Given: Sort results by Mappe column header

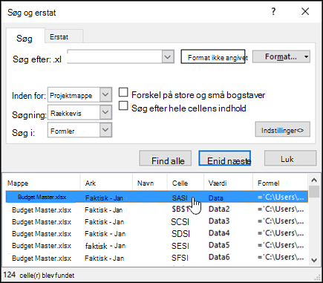Looking at the screenshot, I should 43,183.
